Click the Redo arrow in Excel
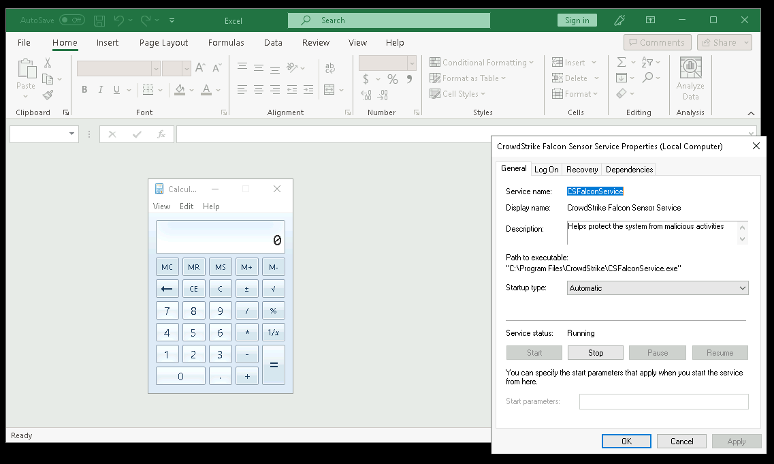Image resolution: width=774 pixels, height=464 pixels. 145,20
